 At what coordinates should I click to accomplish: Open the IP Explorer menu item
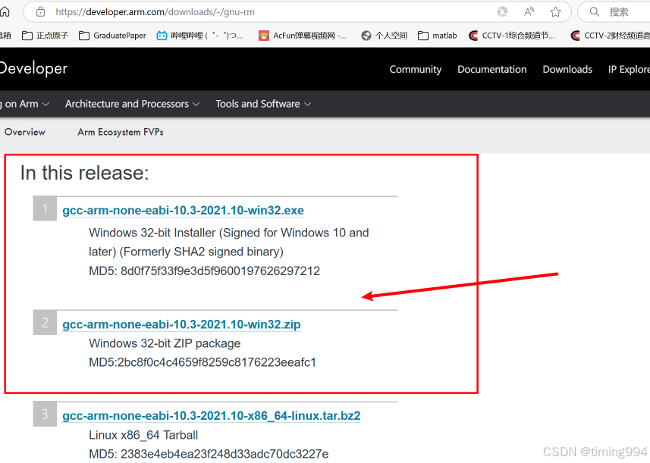pos(629,69)
